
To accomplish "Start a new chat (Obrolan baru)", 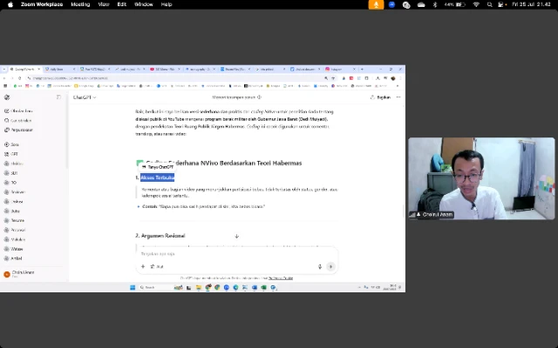I will click(x=18, y=111).
